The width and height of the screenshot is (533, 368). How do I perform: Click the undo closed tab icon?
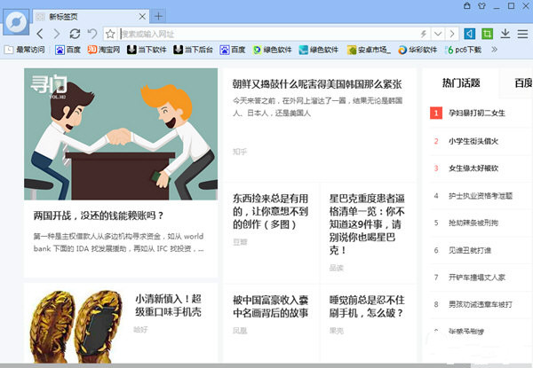tap(91, 34)
